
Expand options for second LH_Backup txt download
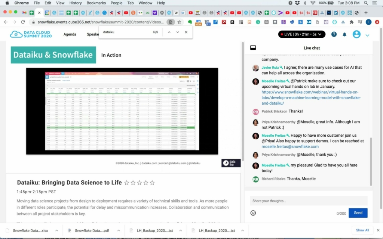click(x=242, y=230)
